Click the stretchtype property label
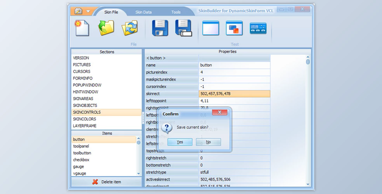 172,172
